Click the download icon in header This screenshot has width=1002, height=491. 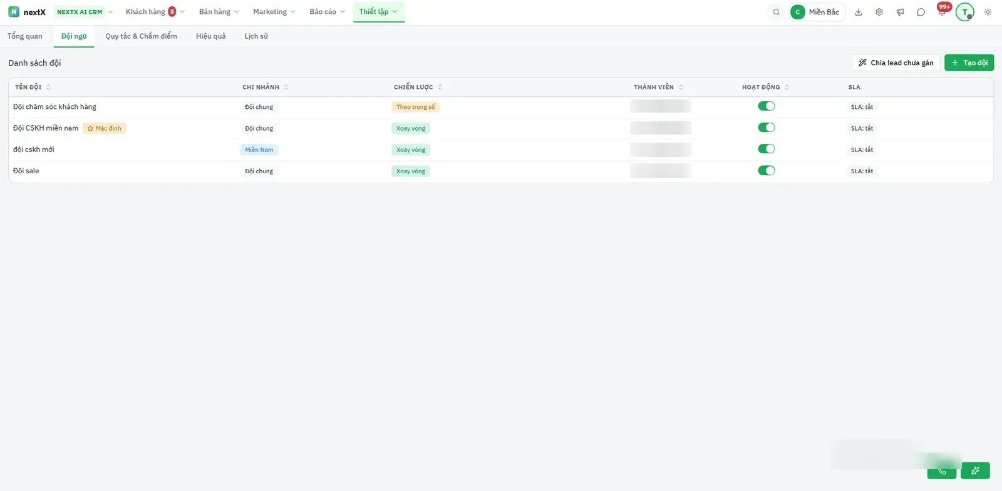(858, 12)
